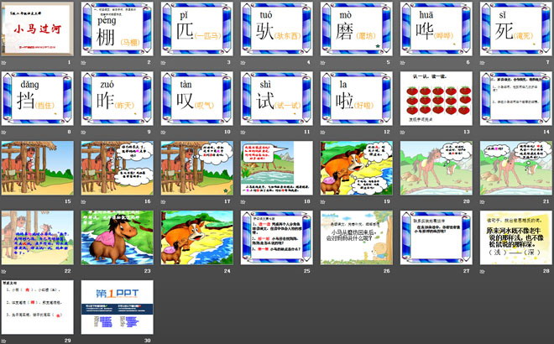This screenshot has width=554, height=344.
Task: Click the animation star under slide 6
Action: click(402, 63)
